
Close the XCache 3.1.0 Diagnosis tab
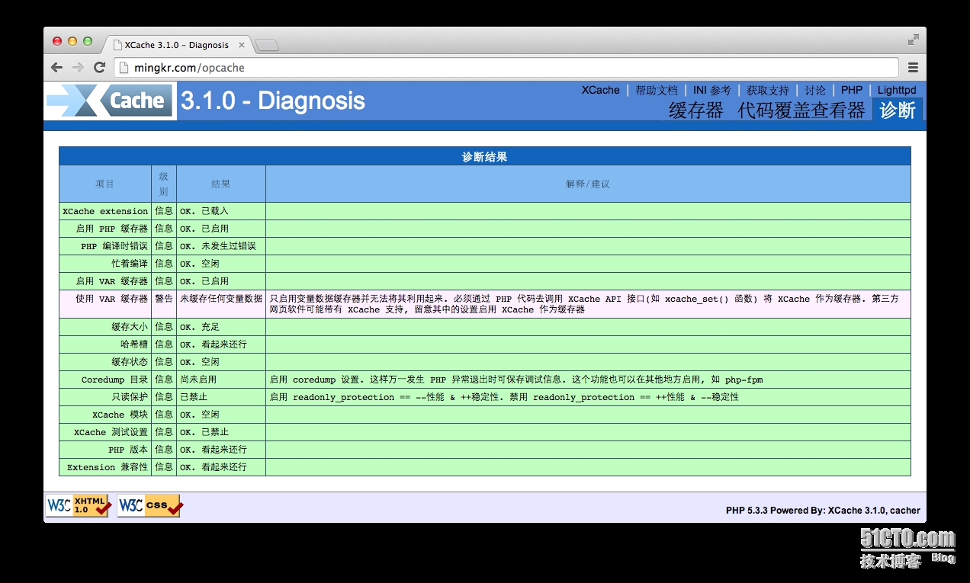[242, 45]
